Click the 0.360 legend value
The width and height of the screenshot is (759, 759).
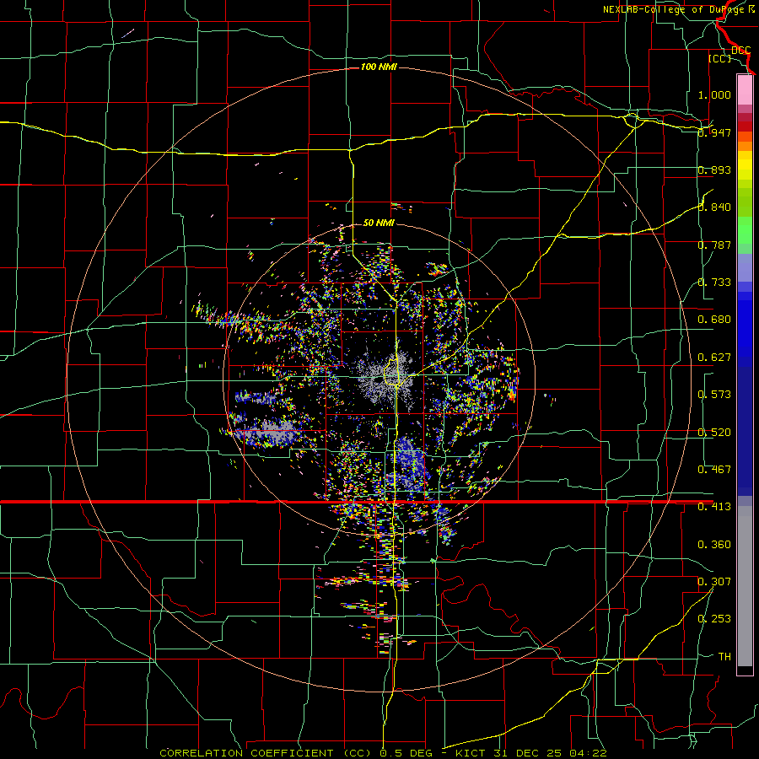(714, 545)
